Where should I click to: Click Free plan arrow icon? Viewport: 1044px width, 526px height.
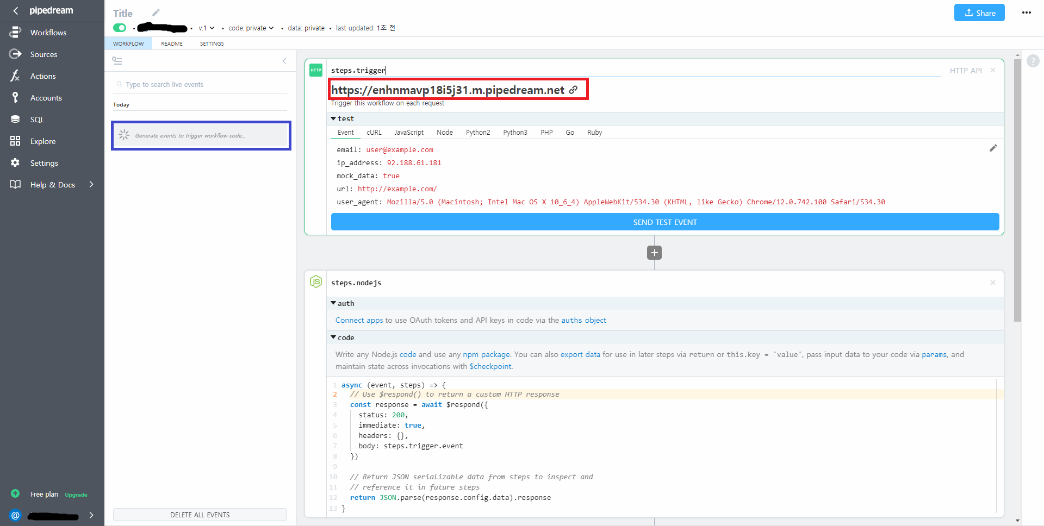coord(15,493)
